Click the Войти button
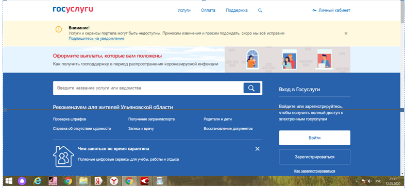Viewport: 405px width, 188px height. (x=315, y=138)
